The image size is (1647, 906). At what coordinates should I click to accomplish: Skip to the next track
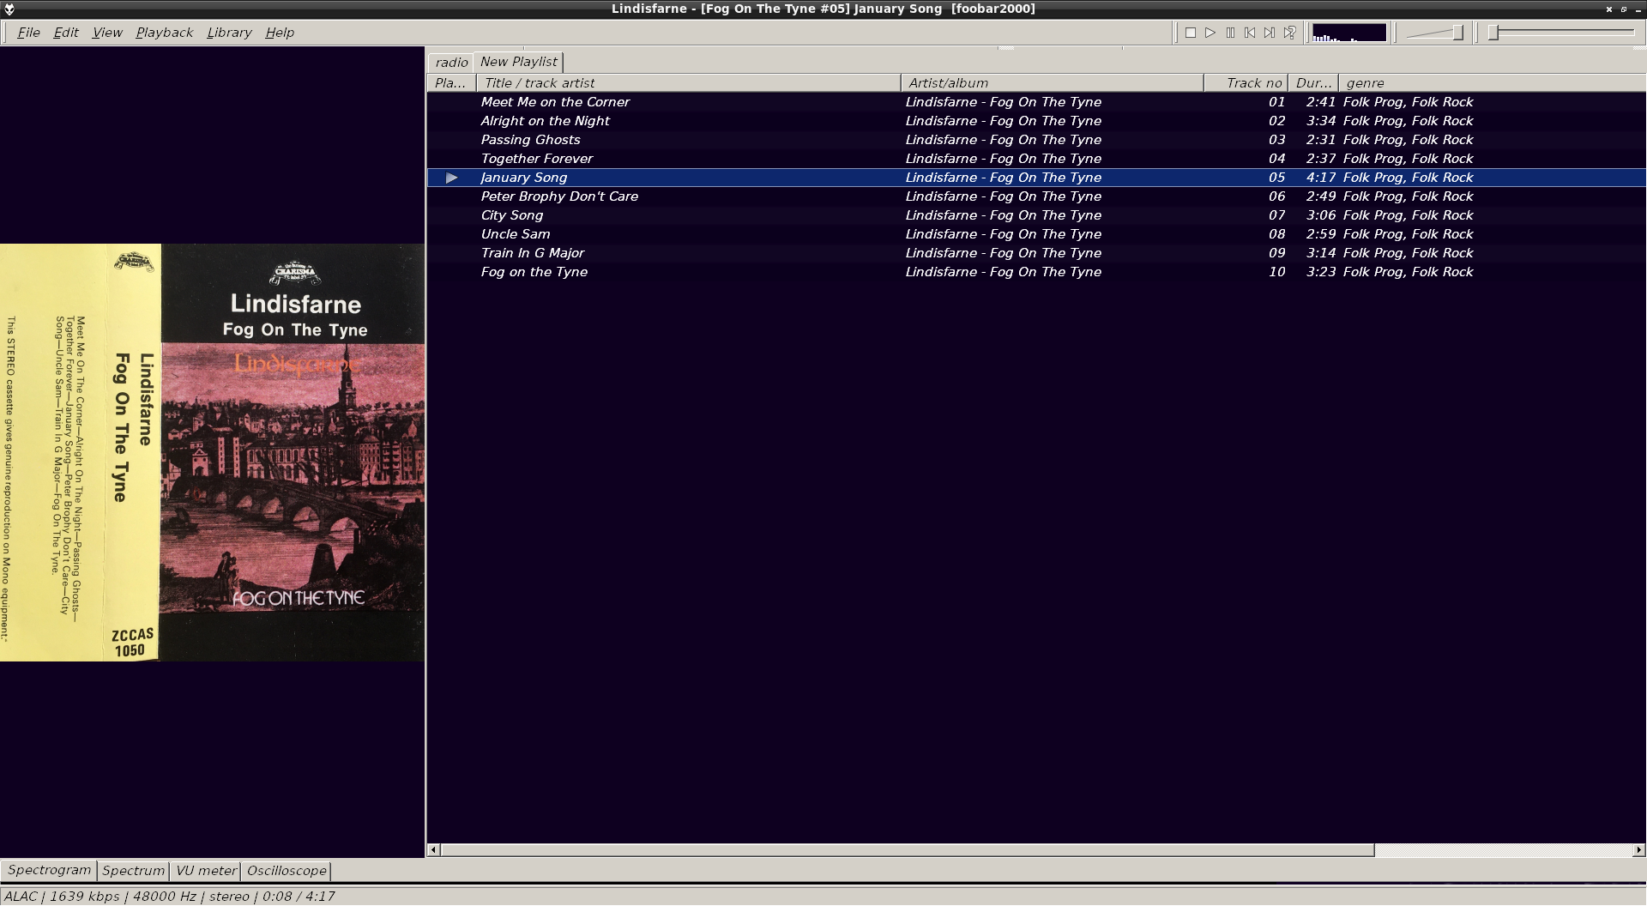click(x=1270, y=33)
